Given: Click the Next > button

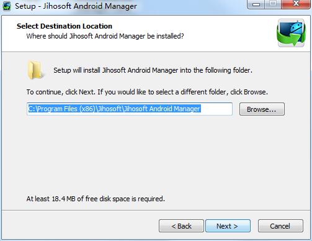Looking at the screenshot, I should coord(228,226).
